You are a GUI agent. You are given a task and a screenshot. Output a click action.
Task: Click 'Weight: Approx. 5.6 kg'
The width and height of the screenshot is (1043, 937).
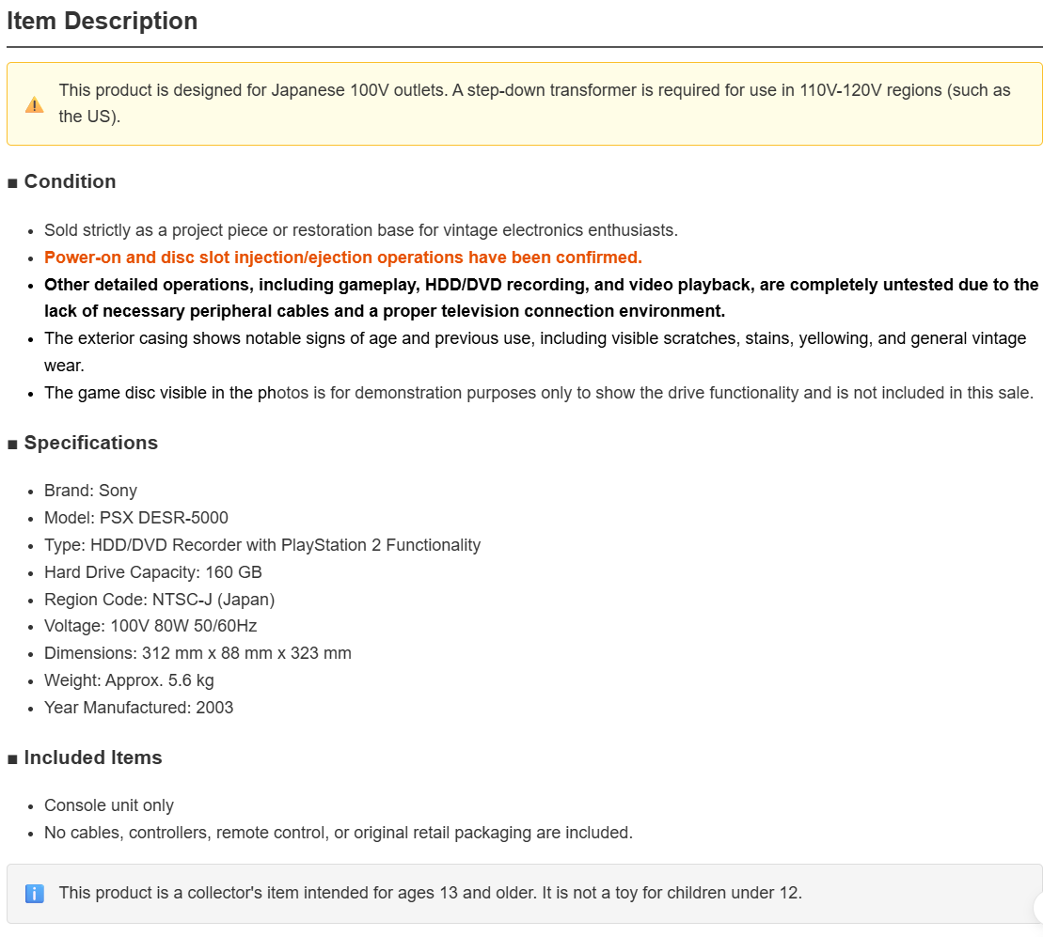click(129, 680)
